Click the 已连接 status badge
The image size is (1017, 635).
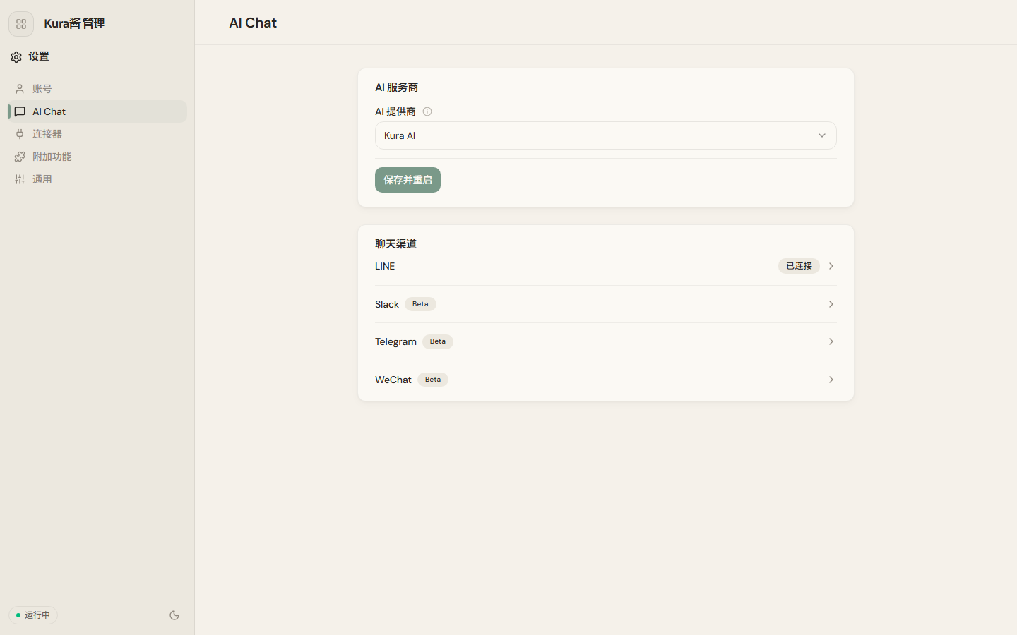tap(799, 266)
